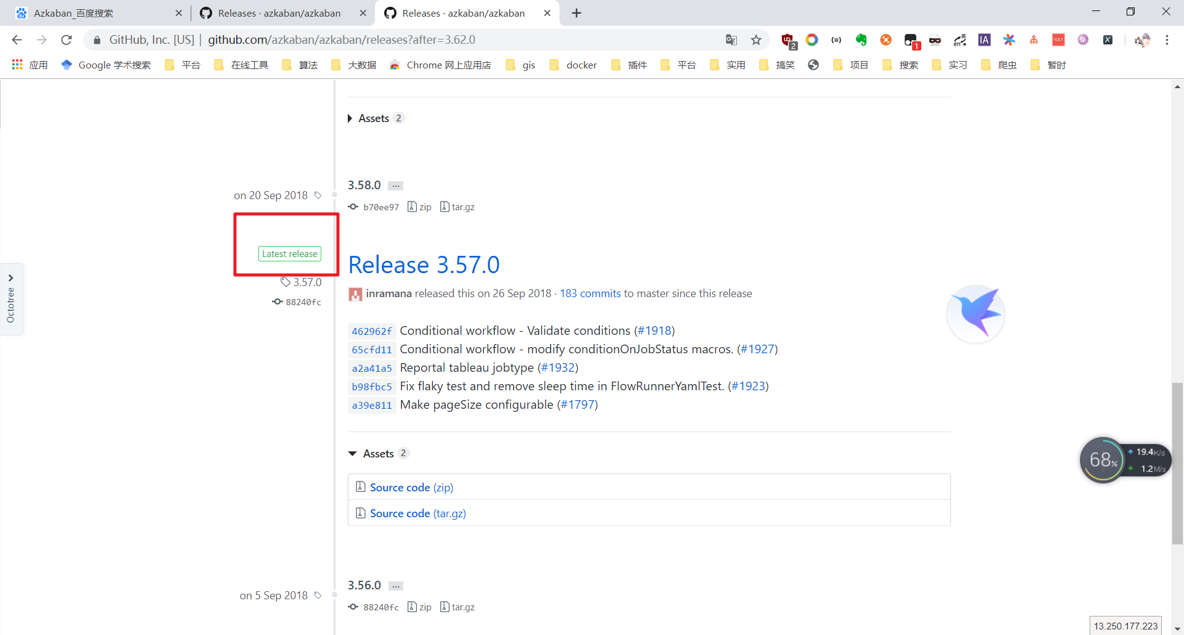Collapse the Assets section for 3.57.0
This screenshot has height=635, width=1184.
click(379, 454)
